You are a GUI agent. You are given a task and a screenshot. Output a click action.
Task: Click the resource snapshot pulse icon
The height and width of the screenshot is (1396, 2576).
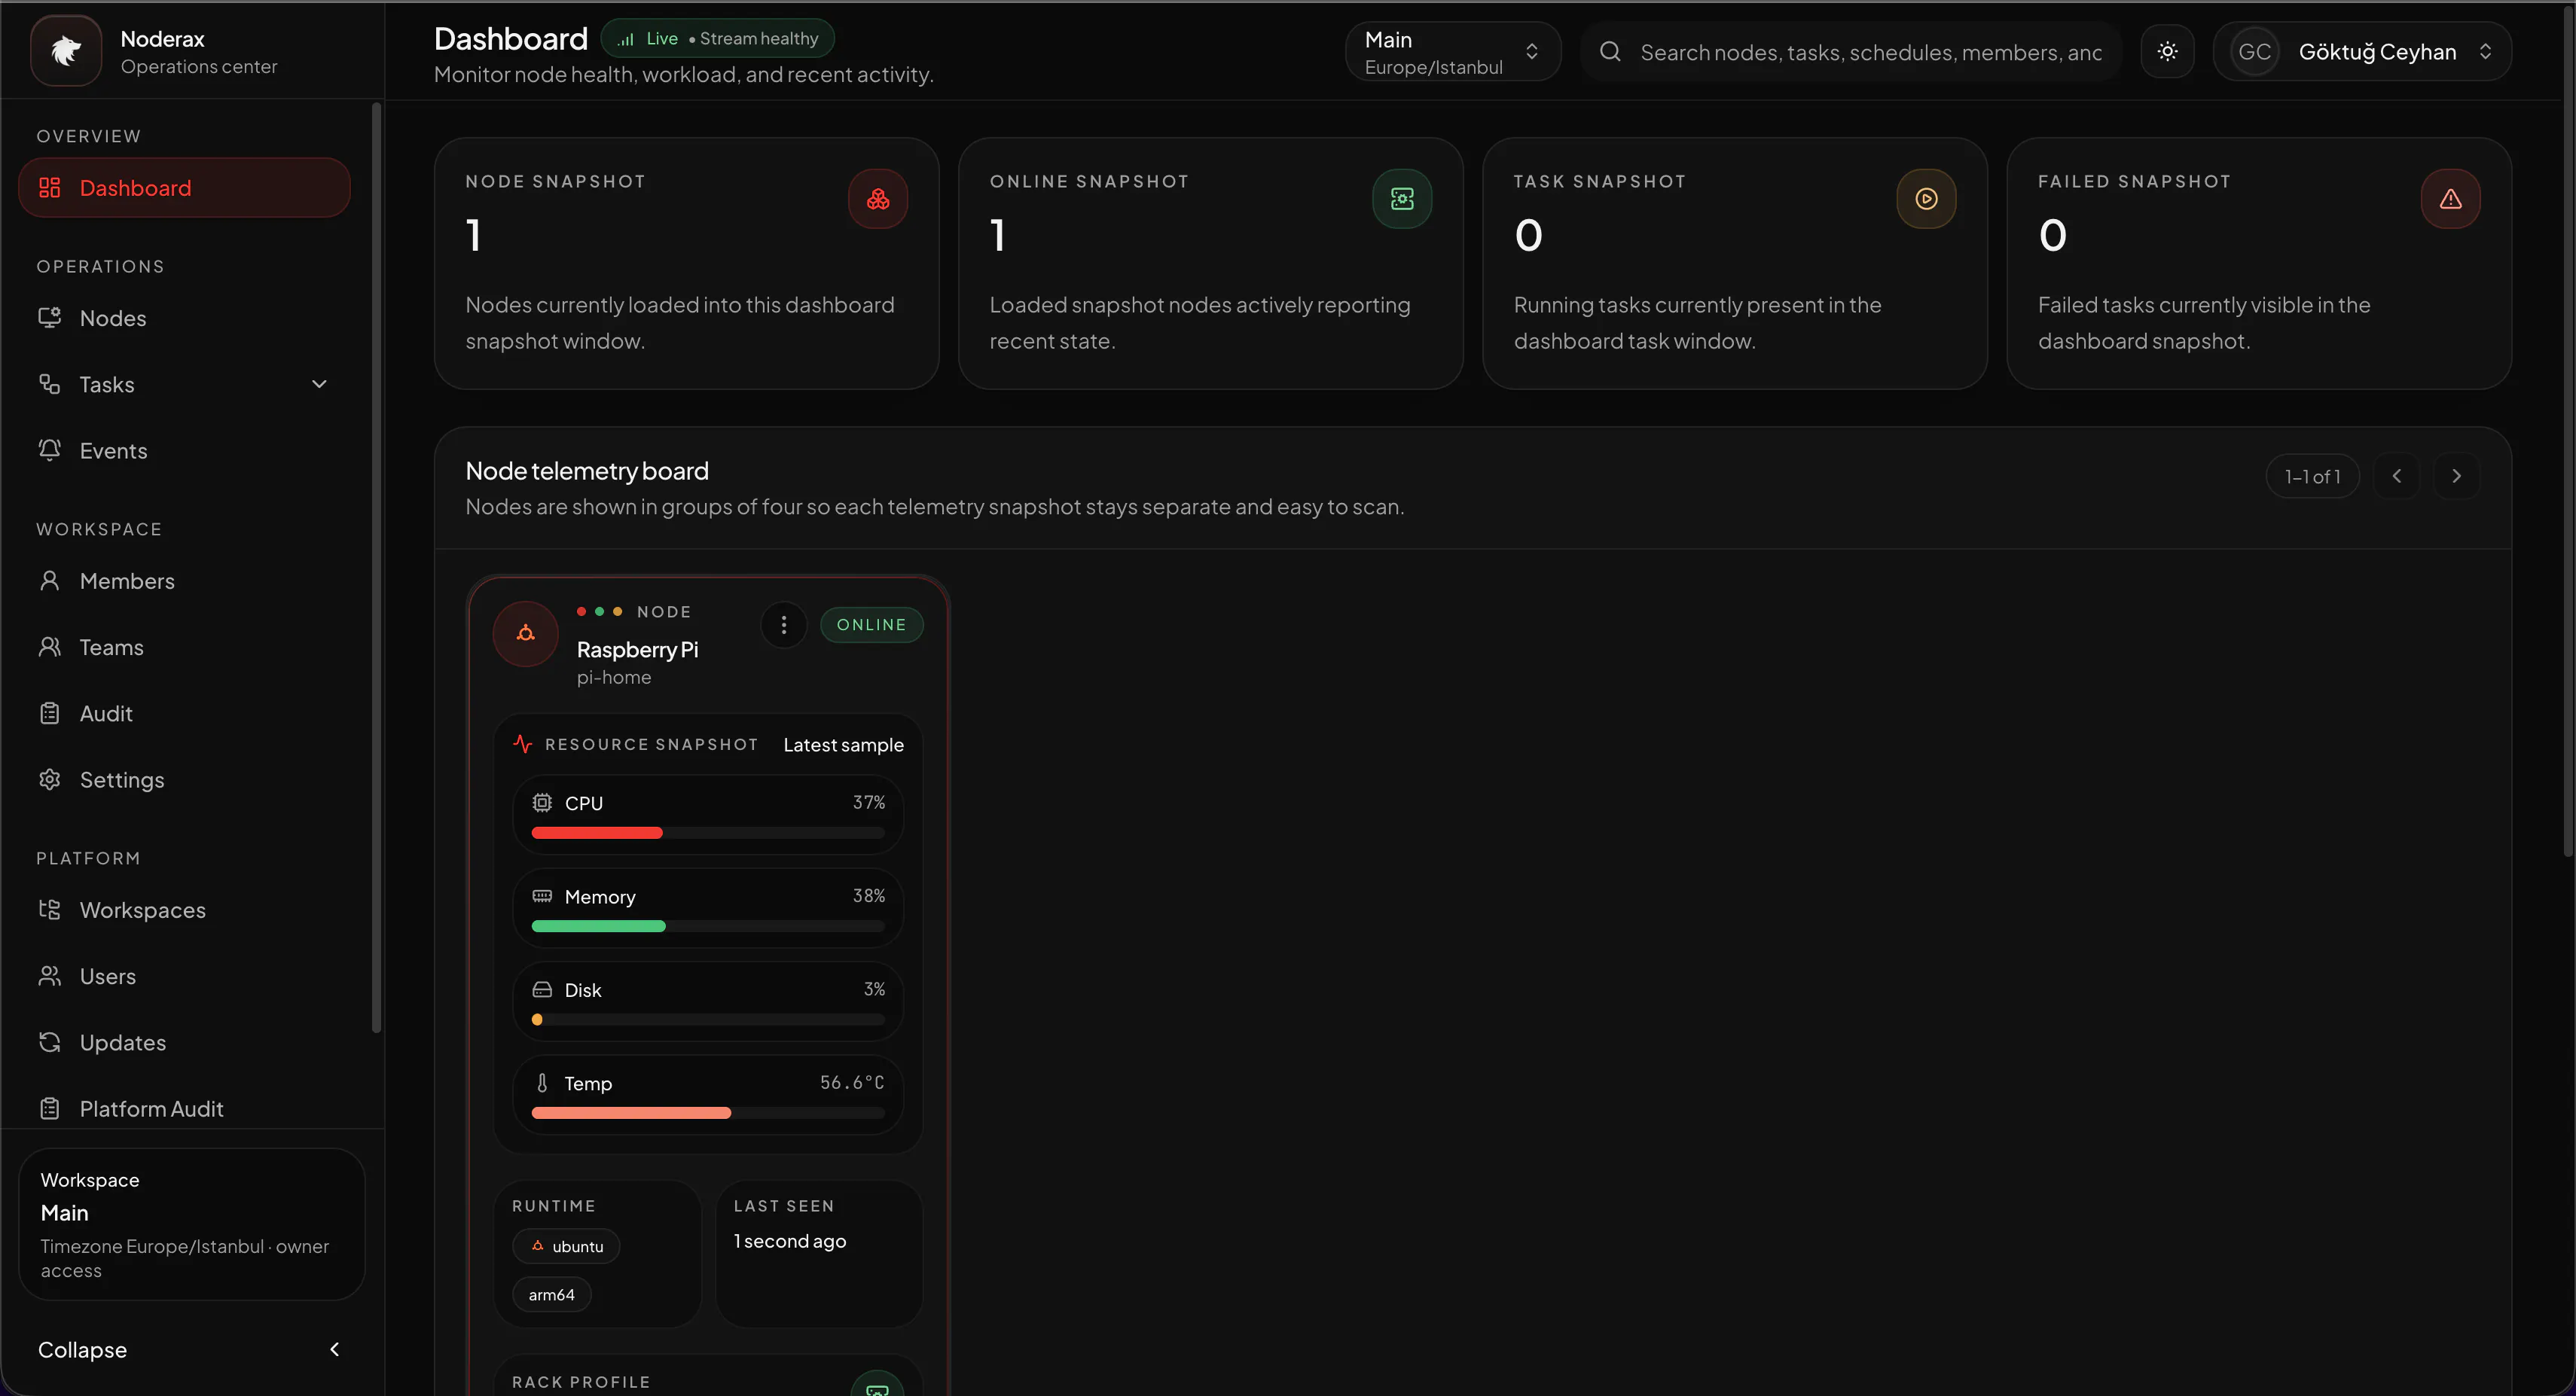[x=523, y=744]
